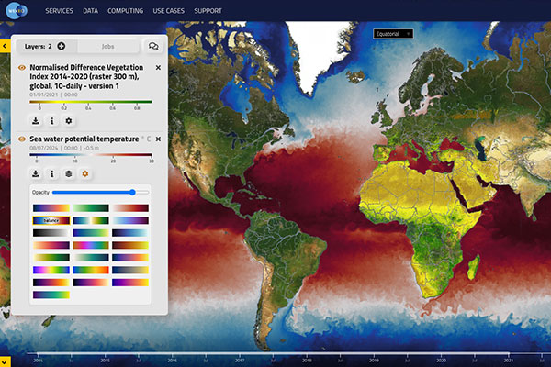Show info for Sea water temperature layer
The width and height of the screenshot is (551, 367).
coord(51,172)
